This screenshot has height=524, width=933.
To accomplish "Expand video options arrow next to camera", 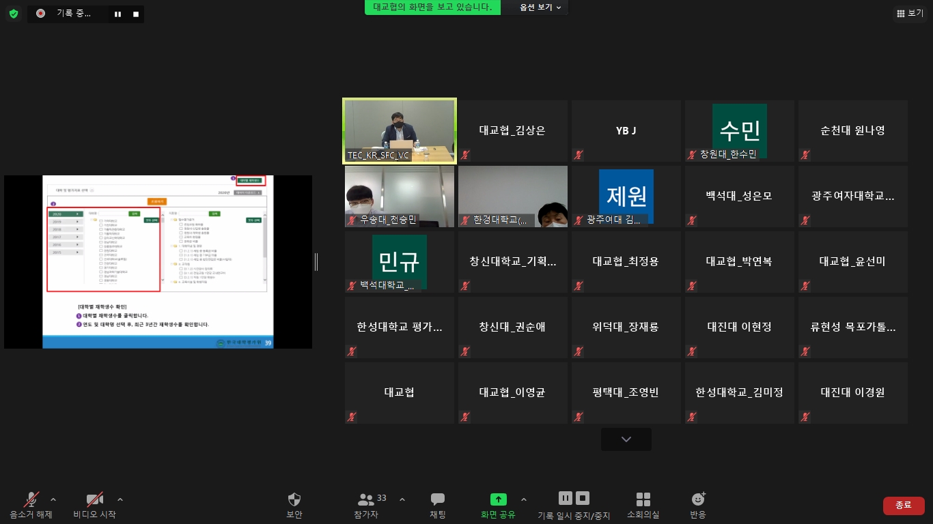I will tap(120, 499).
